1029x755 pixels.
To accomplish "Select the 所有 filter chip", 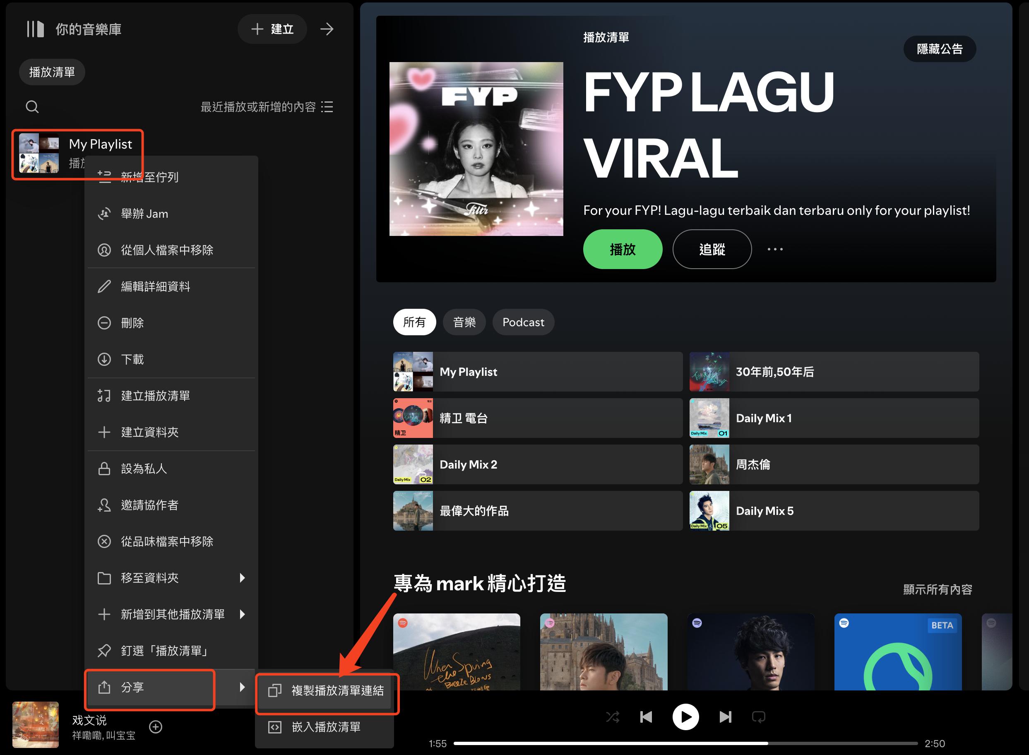I will 414,322.
